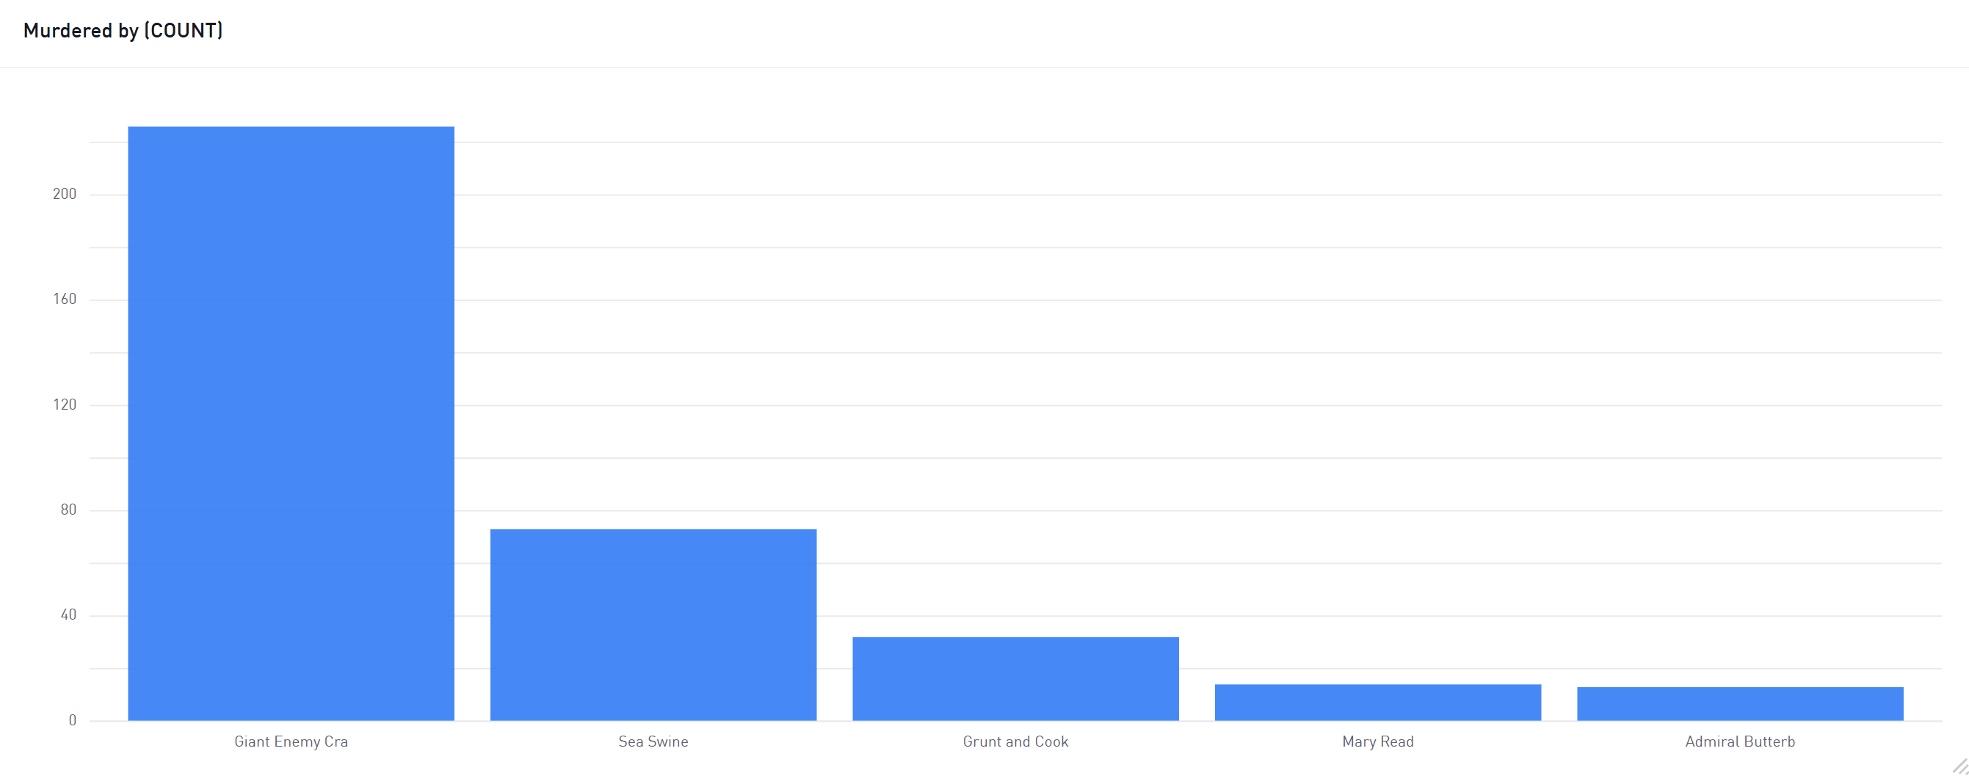
Task: Click the 120 y-axis tick label
Action: pyautogui.click(x=65, y=405)
